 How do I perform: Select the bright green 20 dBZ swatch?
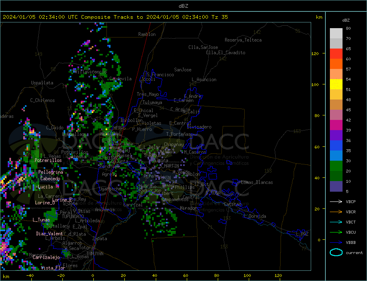click(x=336, y=166)
